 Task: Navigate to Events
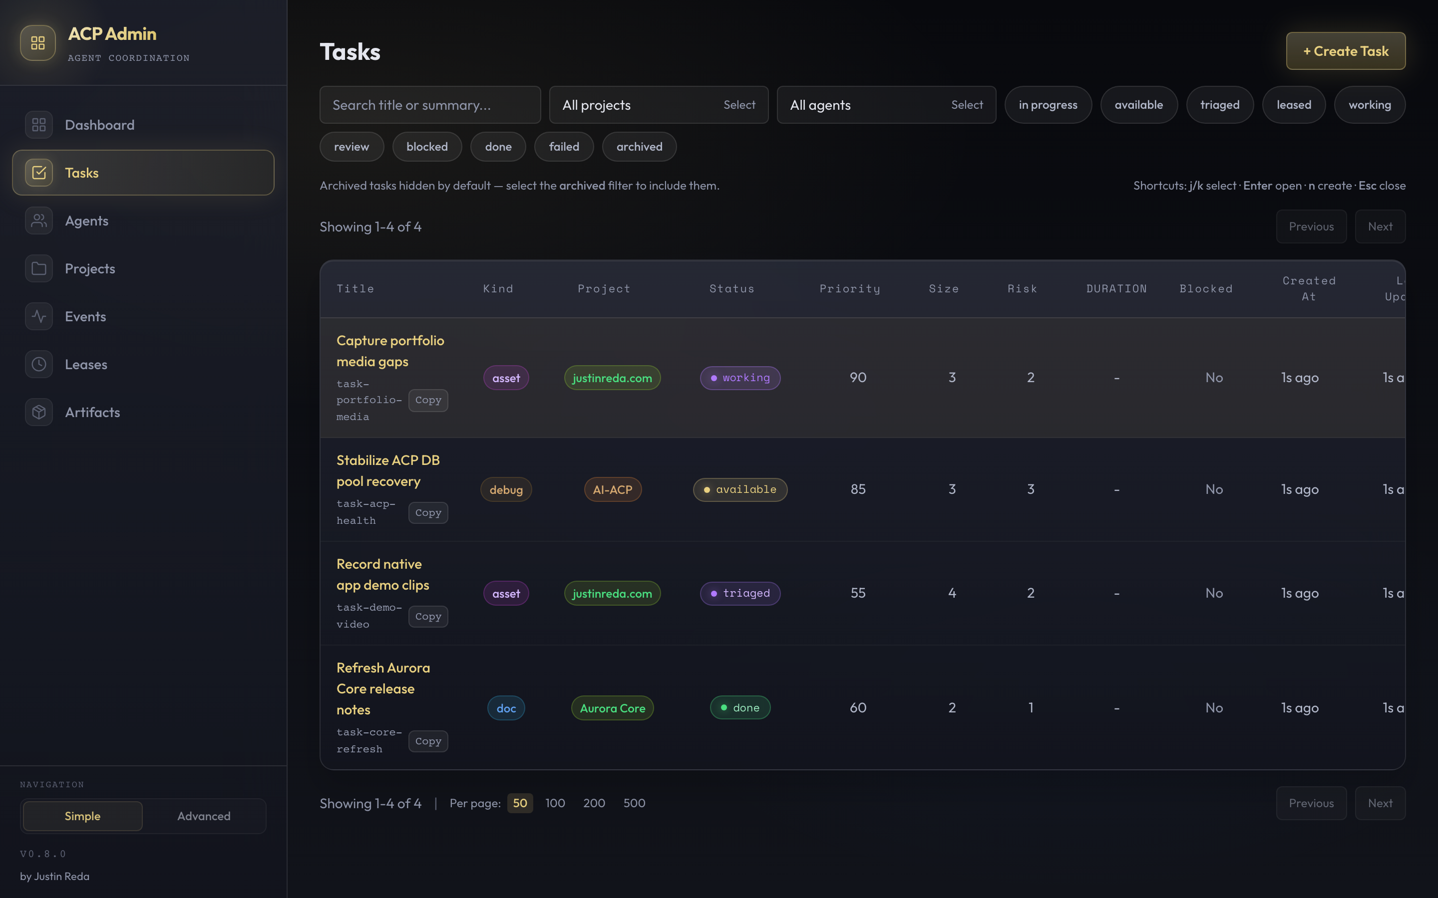143,317
